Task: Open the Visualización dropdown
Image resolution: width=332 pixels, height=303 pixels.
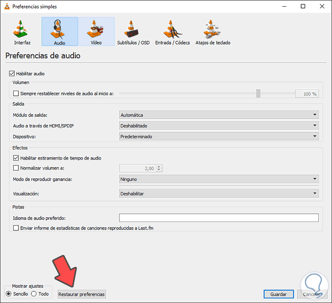Action: click(x=219, y=193)
